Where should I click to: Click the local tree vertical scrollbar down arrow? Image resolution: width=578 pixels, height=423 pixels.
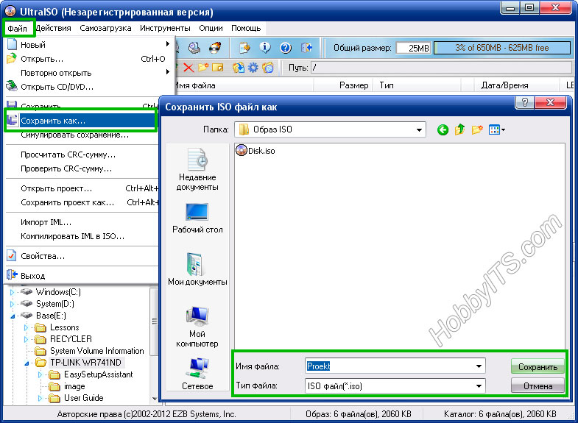click(154, 399)
